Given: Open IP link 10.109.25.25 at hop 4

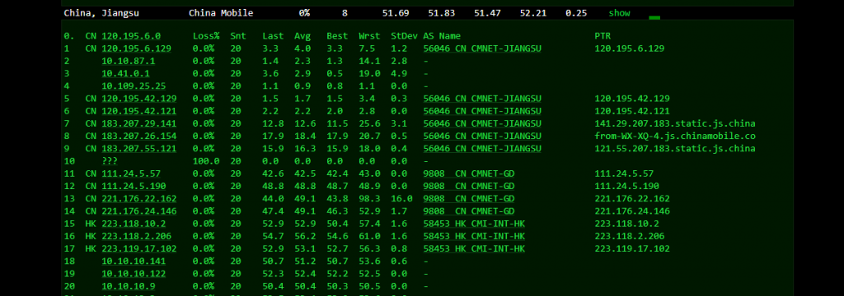Looking at the screenshot, I should pos(134,86).
